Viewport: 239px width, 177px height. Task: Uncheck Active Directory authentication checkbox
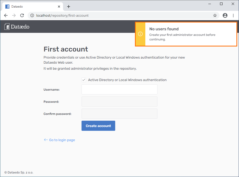coord(84,80)
